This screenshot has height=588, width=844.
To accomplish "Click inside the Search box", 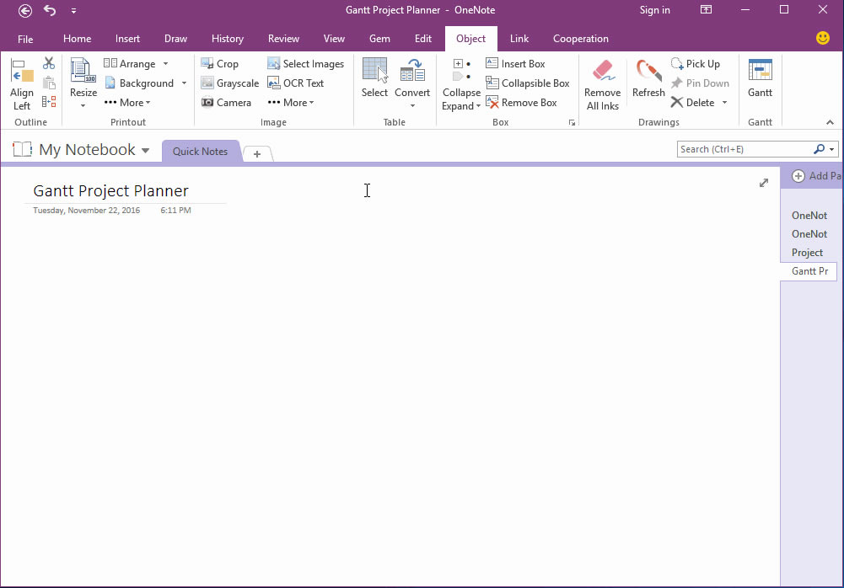I will 742,148.
